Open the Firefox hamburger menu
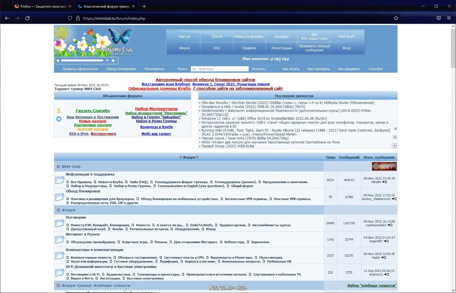 [449, 18]
